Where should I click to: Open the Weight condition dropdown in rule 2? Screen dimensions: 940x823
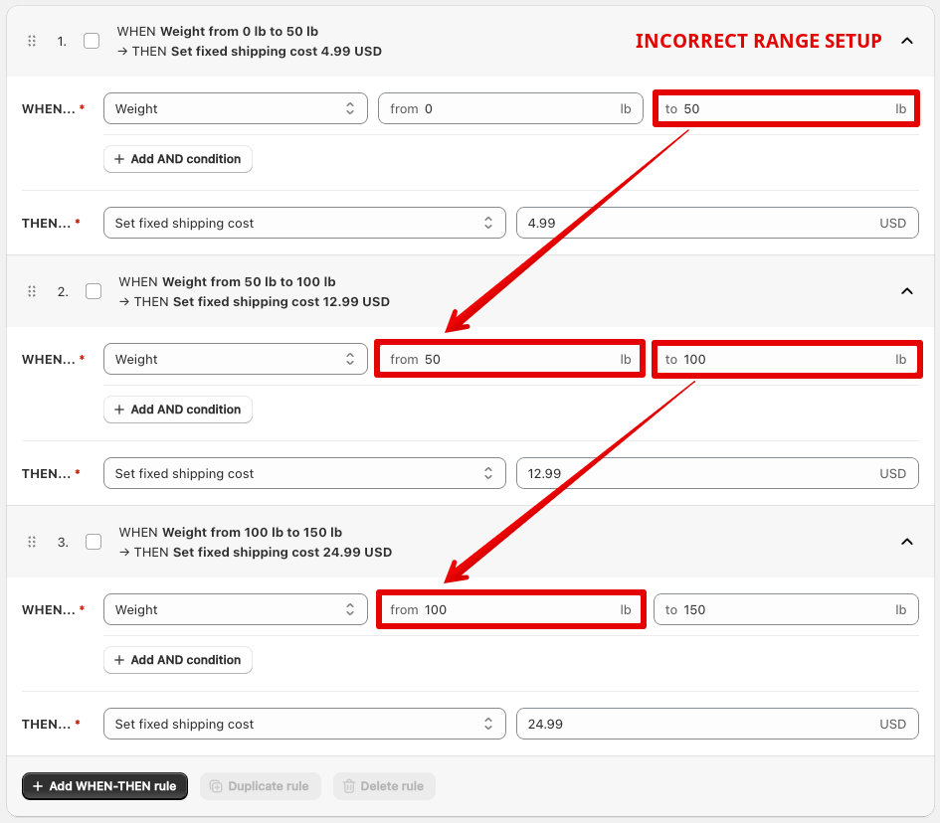pyautogui.click(x=235, y=359)
